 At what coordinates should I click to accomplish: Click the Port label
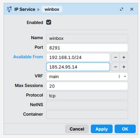coord(39,47)
